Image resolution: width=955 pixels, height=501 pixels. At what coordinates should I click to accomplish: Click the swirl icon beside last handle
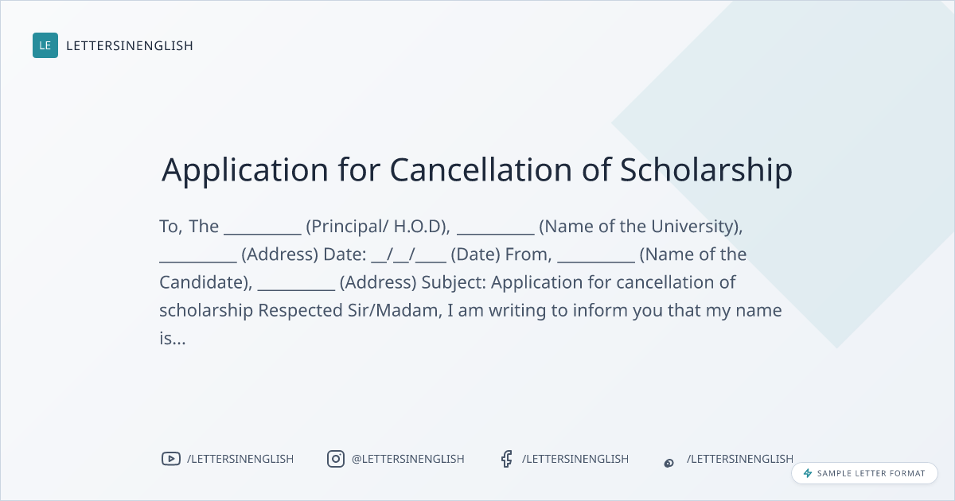click(669, 462)
